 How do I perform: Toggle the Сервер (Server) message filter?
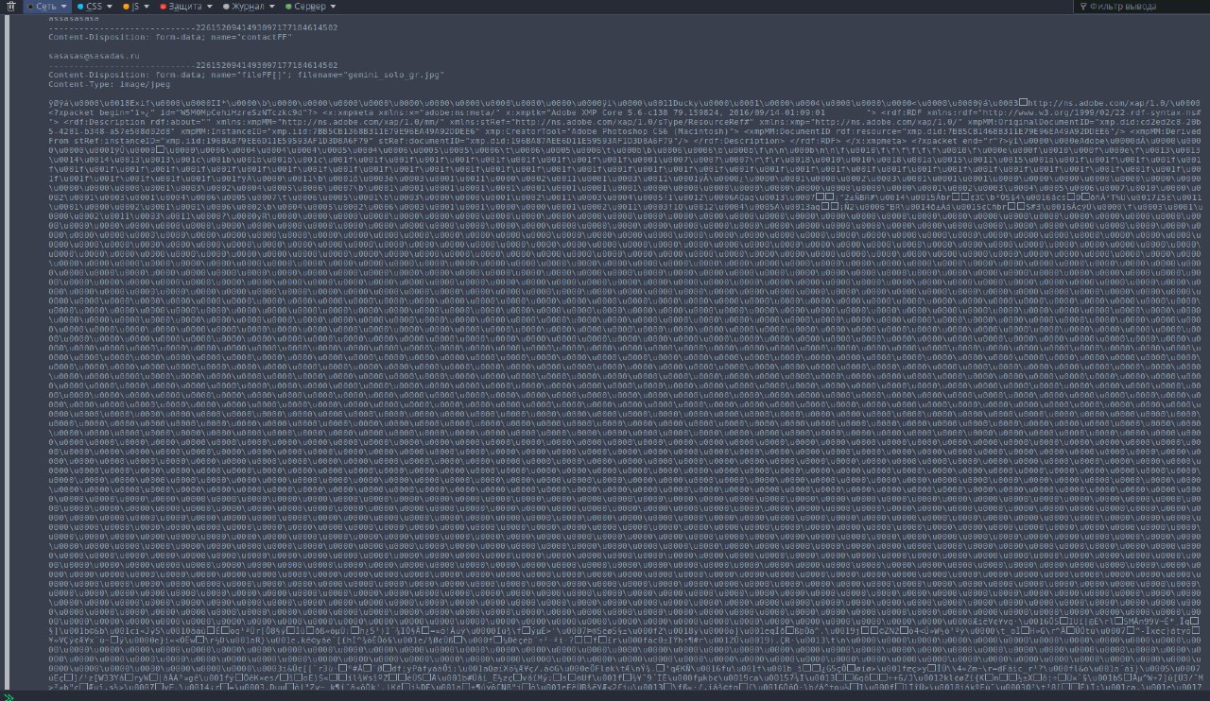point(304,7)
